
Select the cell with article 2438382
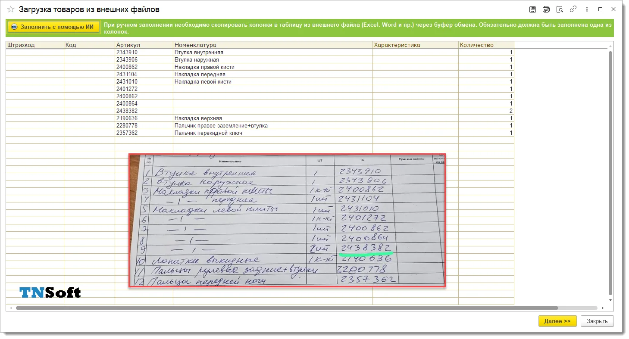click(144, 111)
